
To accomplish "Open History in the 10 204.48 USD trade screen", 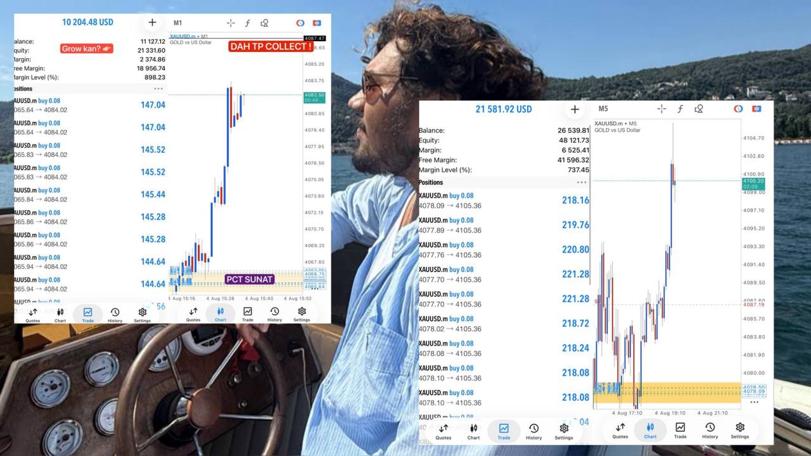I will tap(115, 315).
